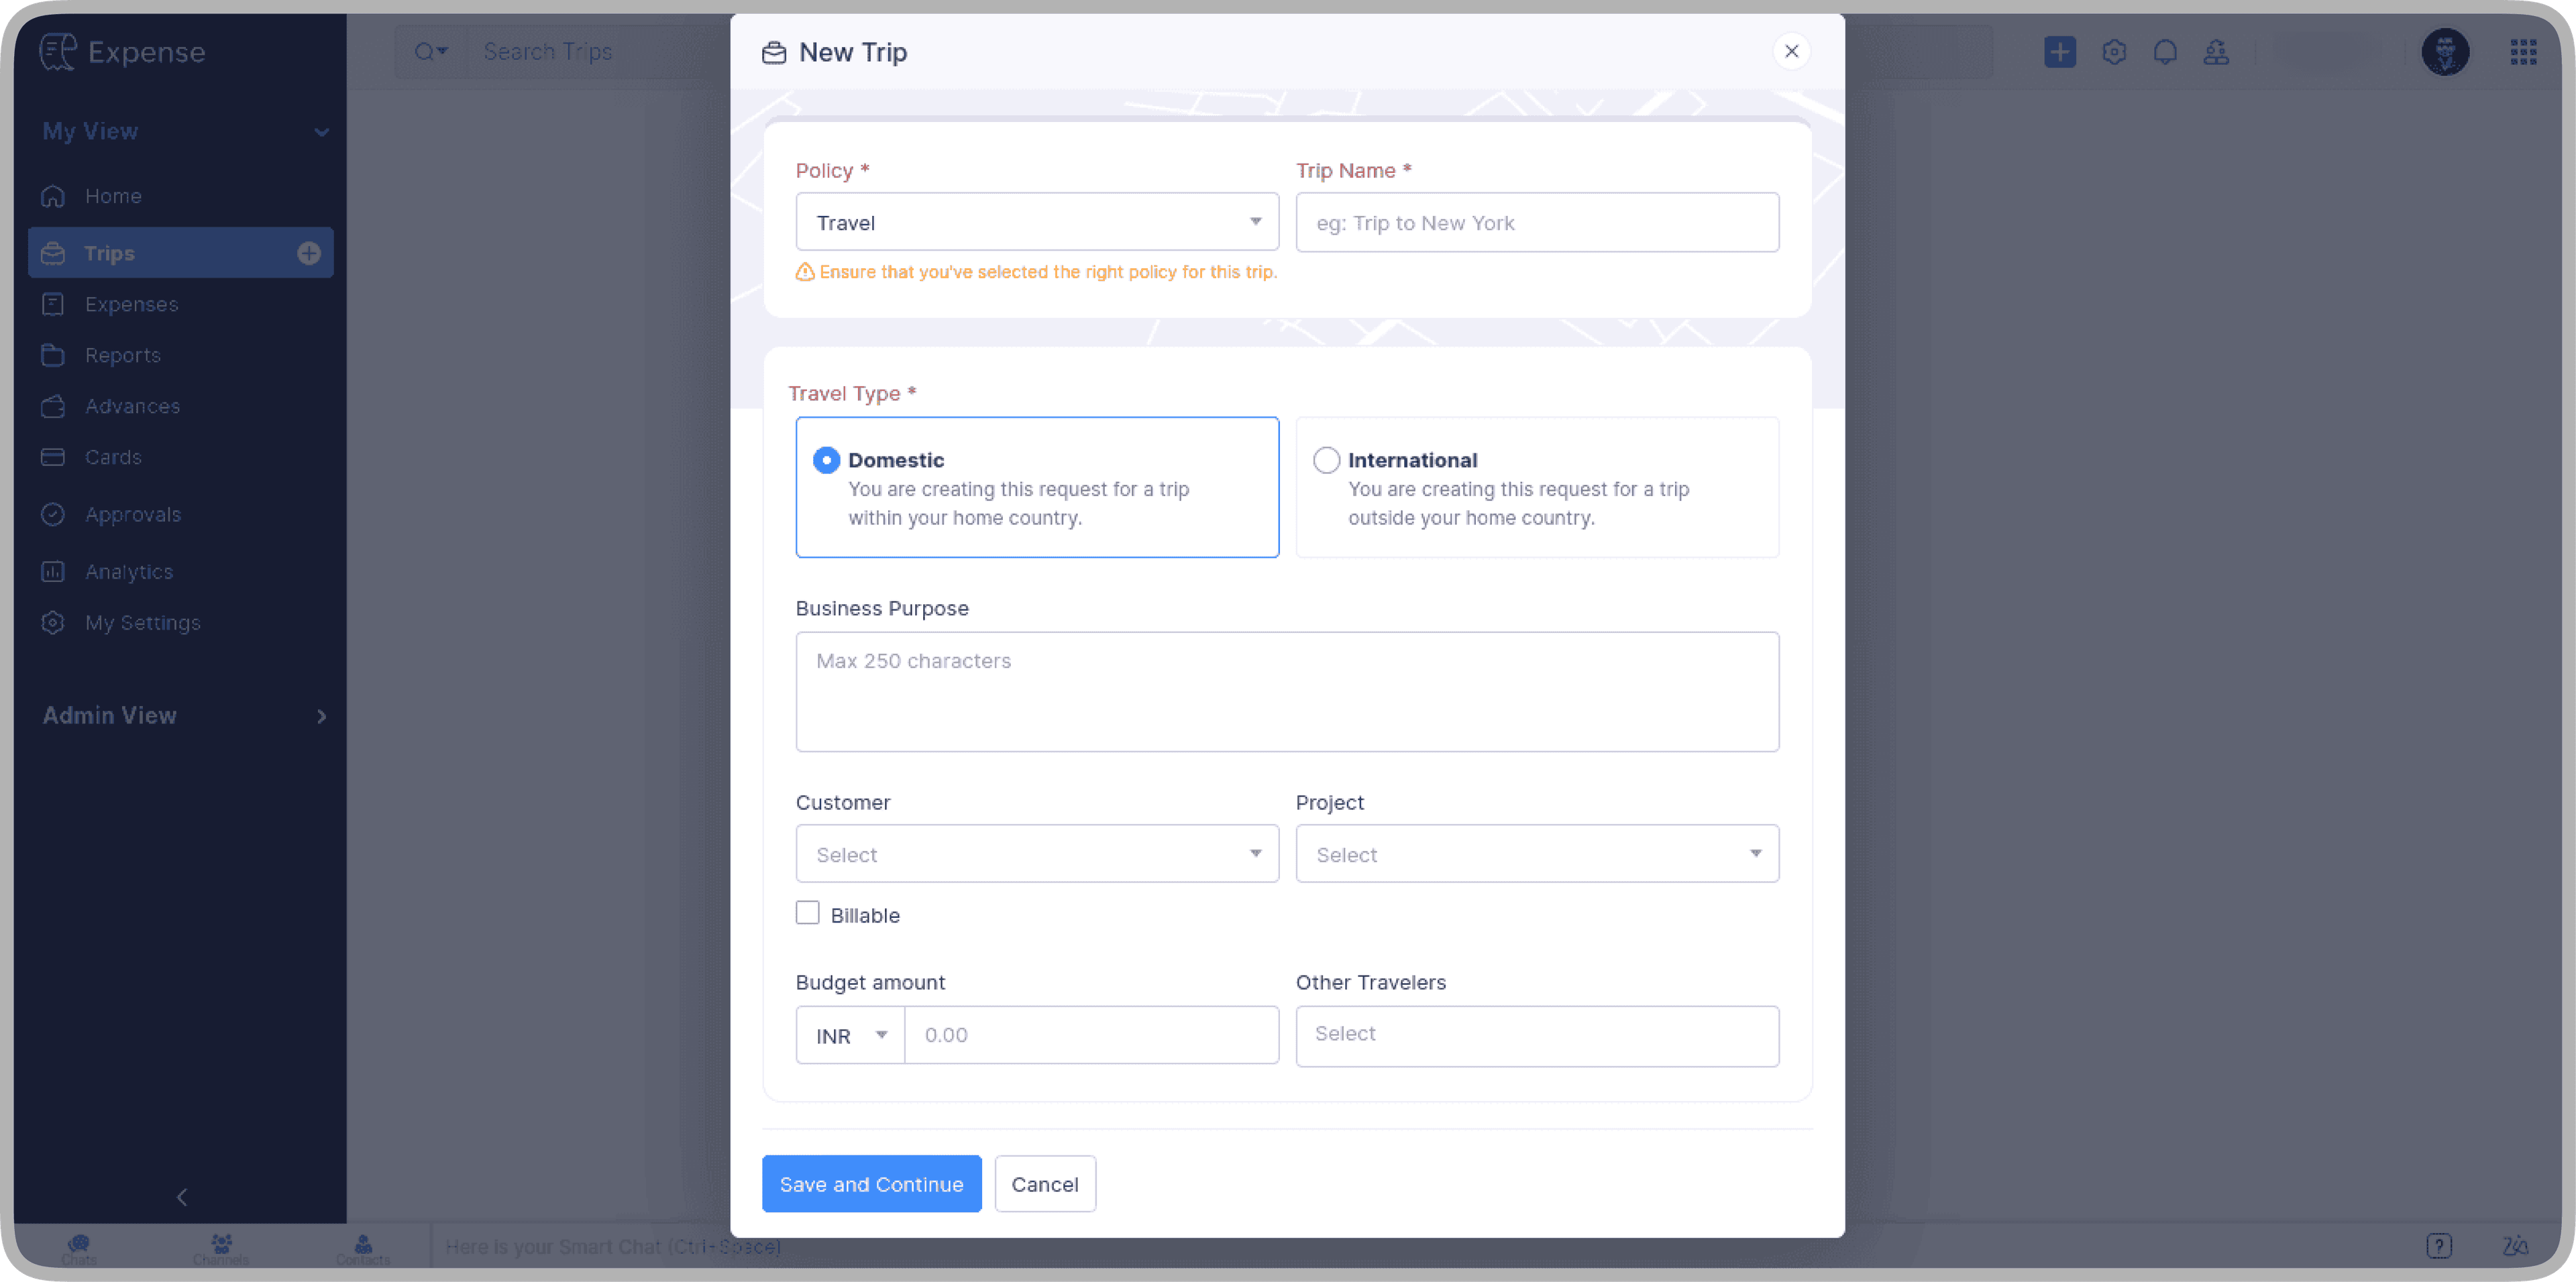Open the notifications bell
The width and height of the screenshot is (2576, 1282).
(x=2164, y=51)
